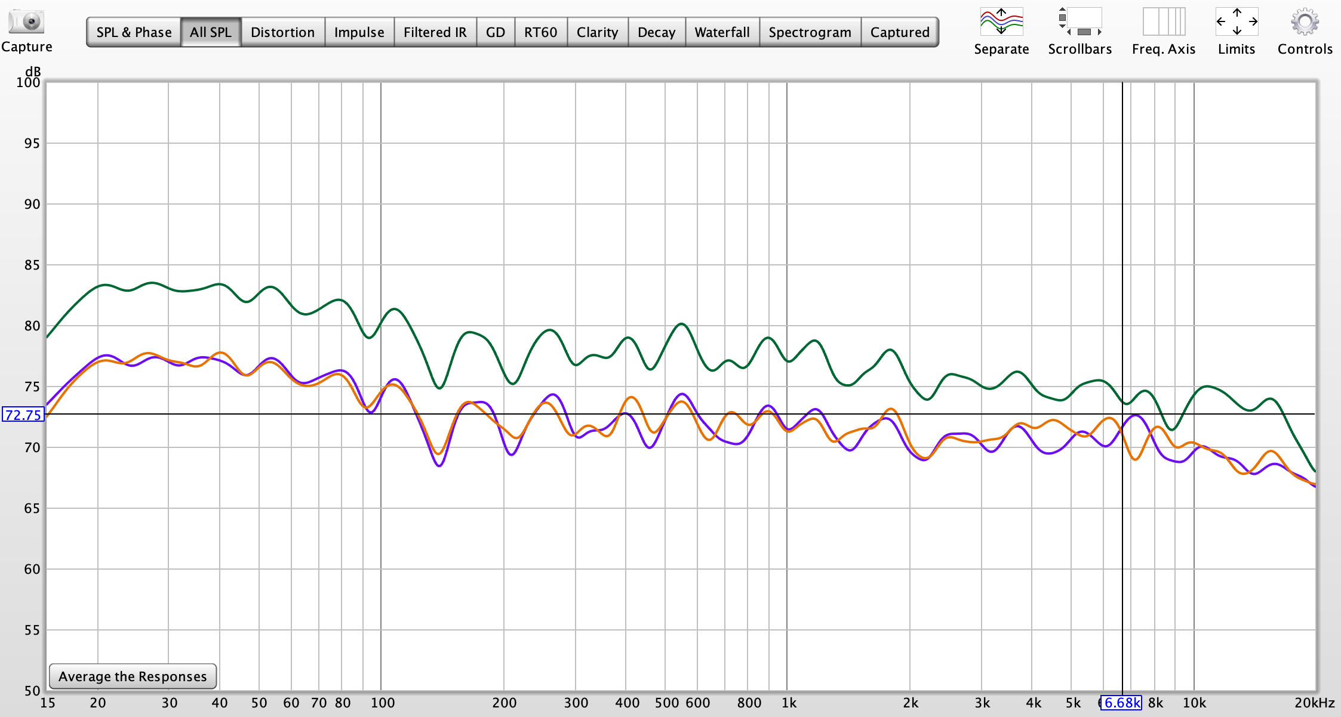Click the 6.68k frequency cursor readout
1341x717 pixels.
coord(1121,703)
